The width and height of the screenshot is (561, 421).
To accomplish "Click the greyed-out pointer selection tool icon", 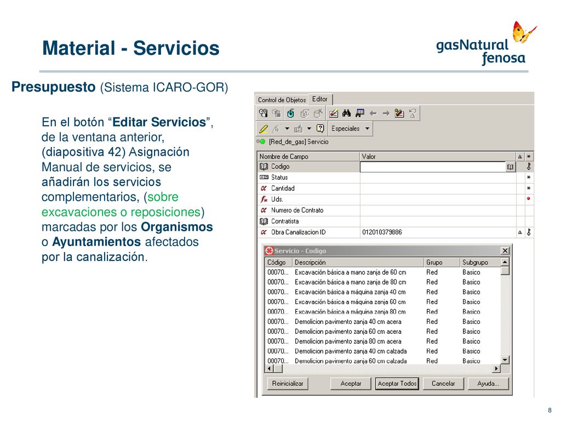I will pyautogui.click(x=277, y=128).
